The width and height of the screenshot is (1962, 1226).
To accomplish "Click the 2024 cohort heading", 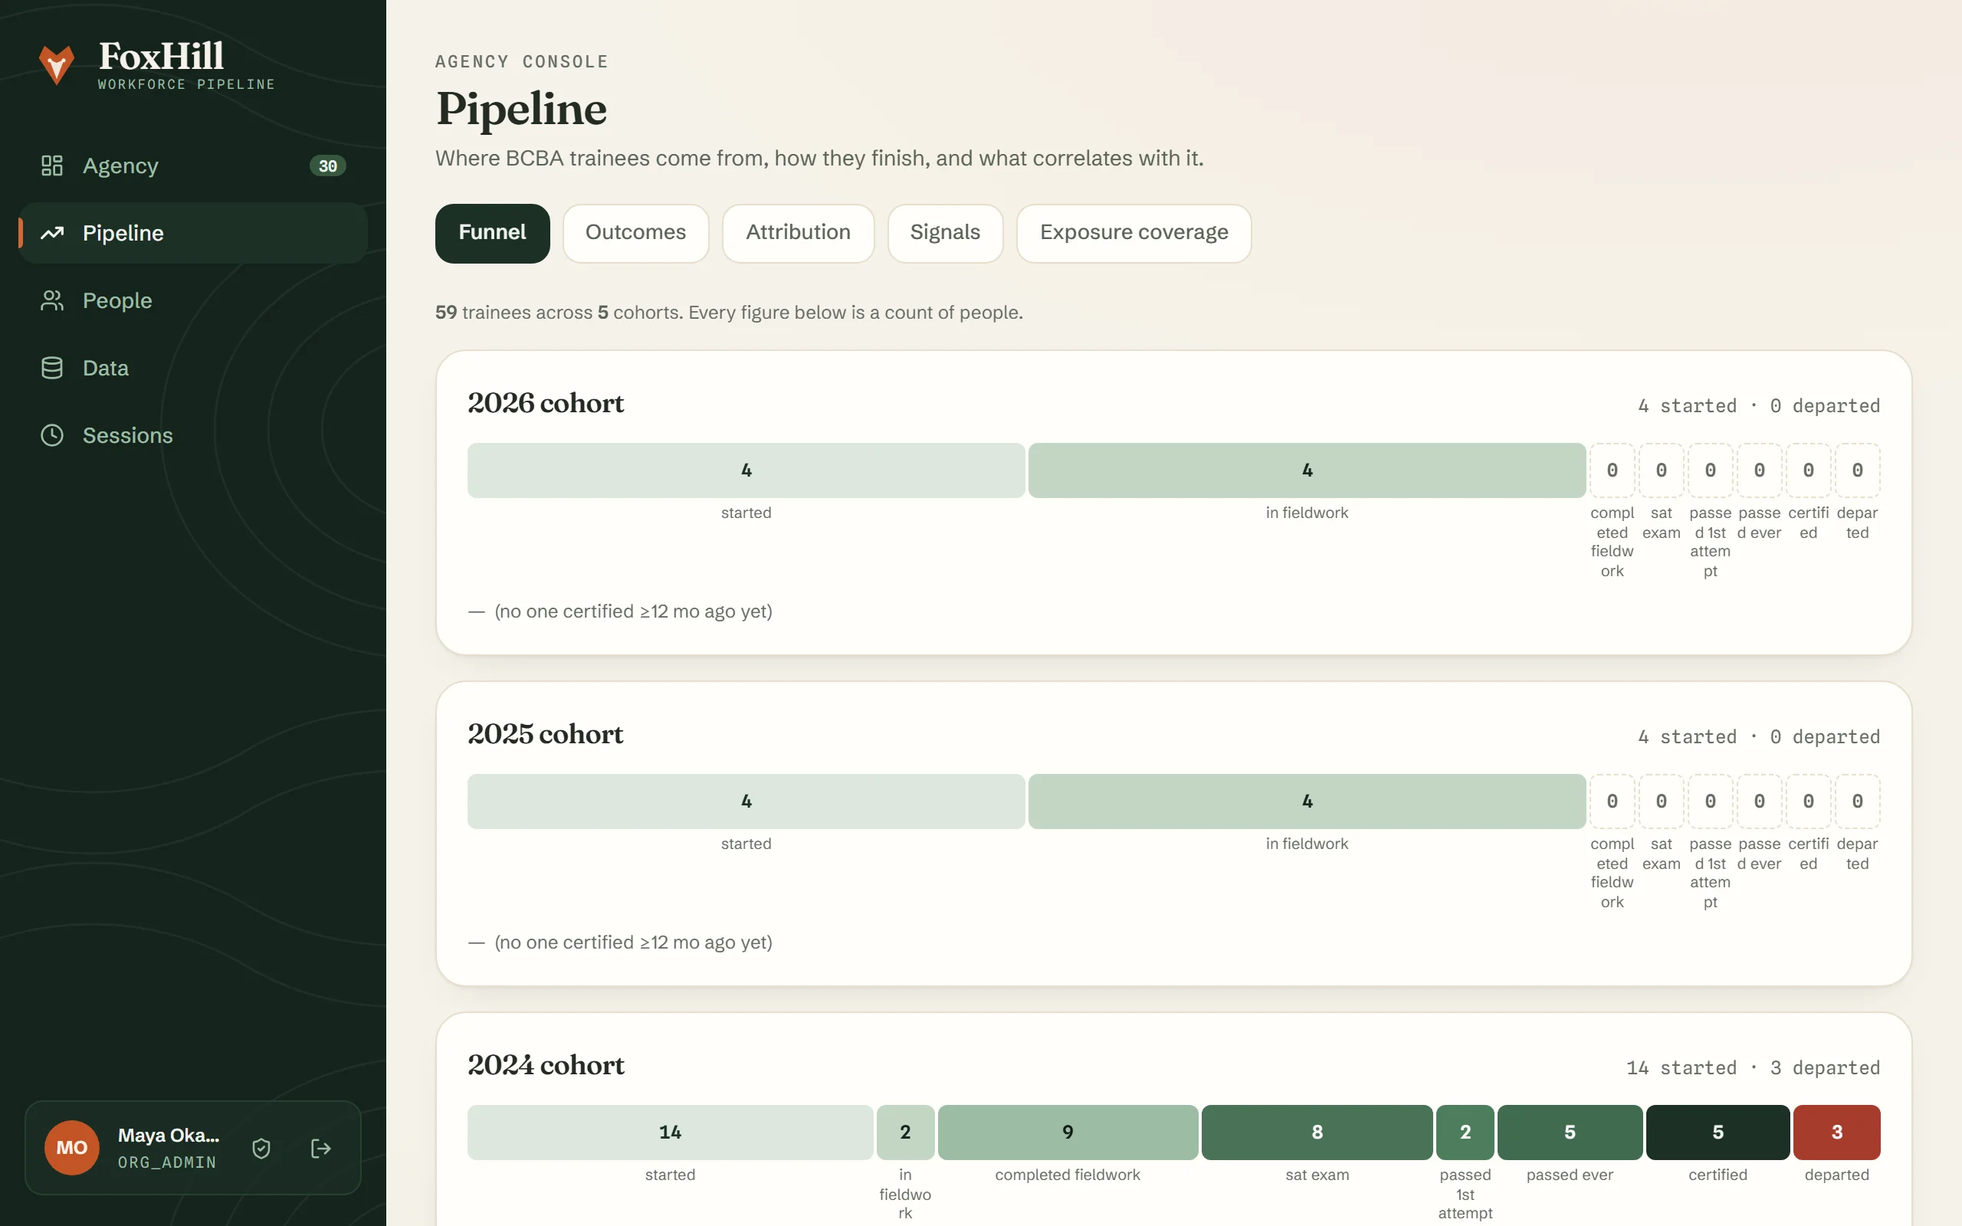I will (546, 1064).
